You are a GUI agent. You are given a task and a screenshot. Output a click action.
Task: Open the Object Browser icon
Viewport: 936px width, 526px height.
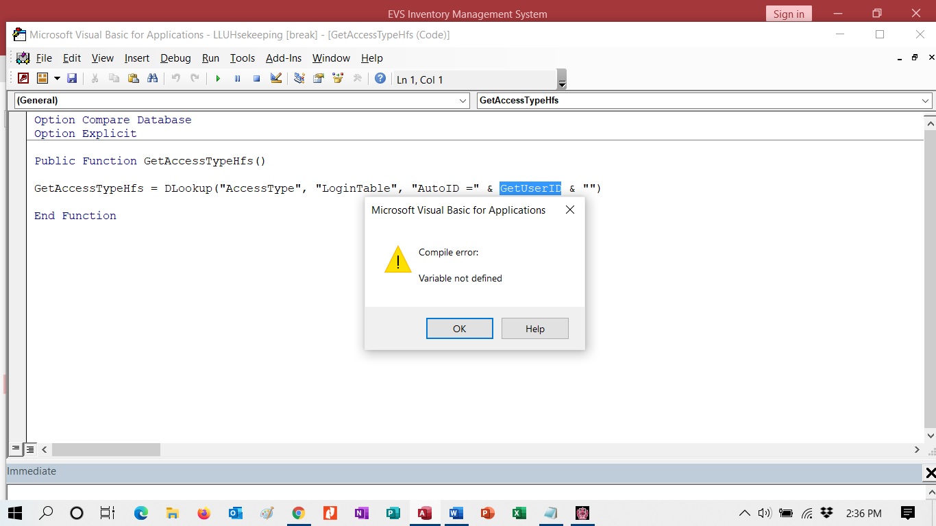338,79
